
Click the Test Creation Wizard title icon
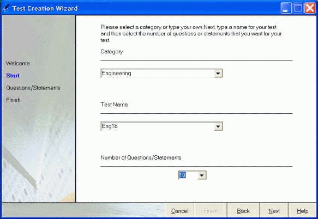point(5,8)
